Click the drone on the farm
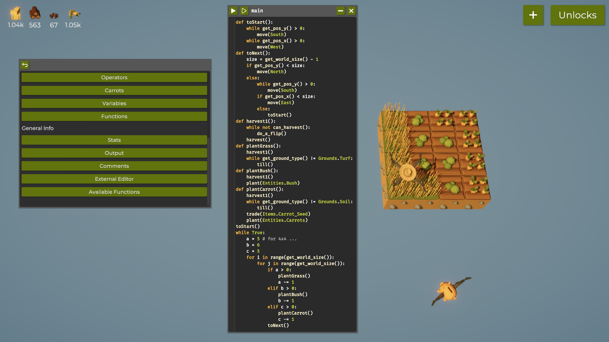Viewport: 609px width, 342px height. (x=408, y=173)
